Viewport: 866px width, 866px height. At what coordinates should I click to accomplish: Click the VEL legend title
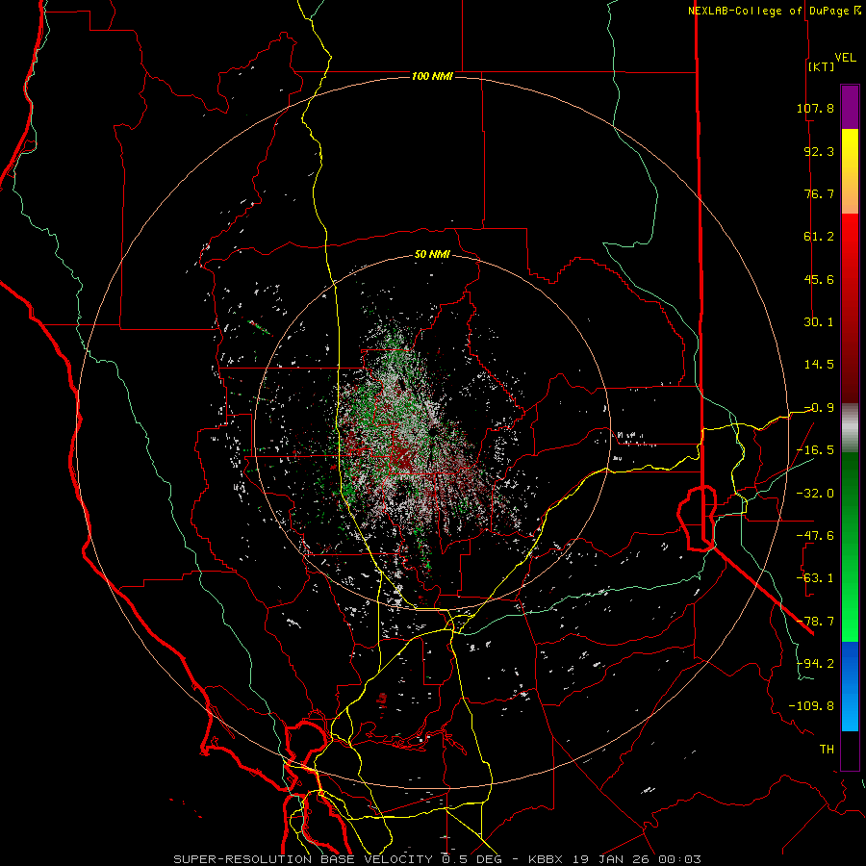click(x=845, y=57)
